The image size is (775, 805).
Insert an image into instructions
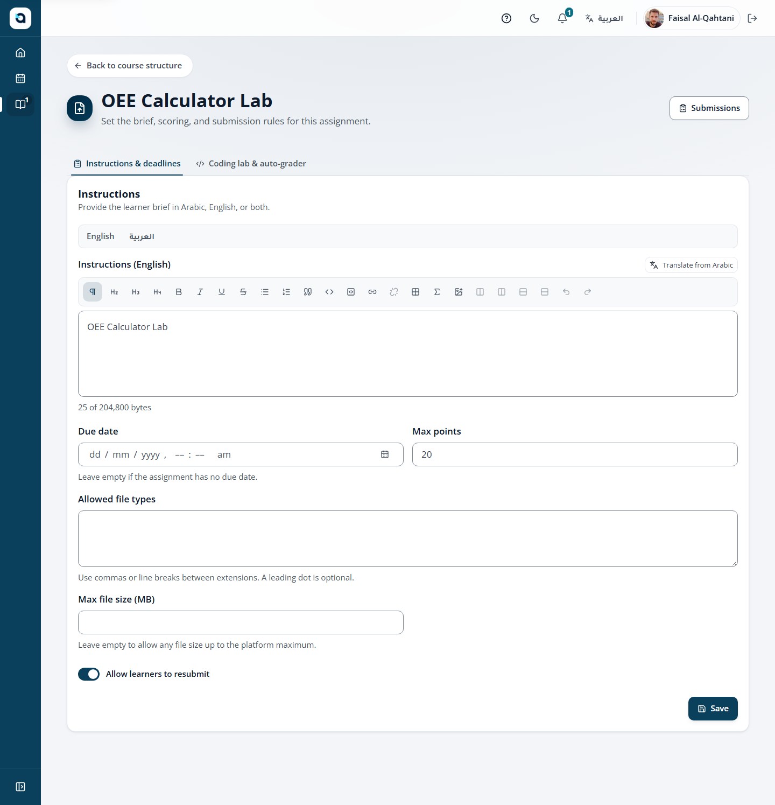(459, 292)
